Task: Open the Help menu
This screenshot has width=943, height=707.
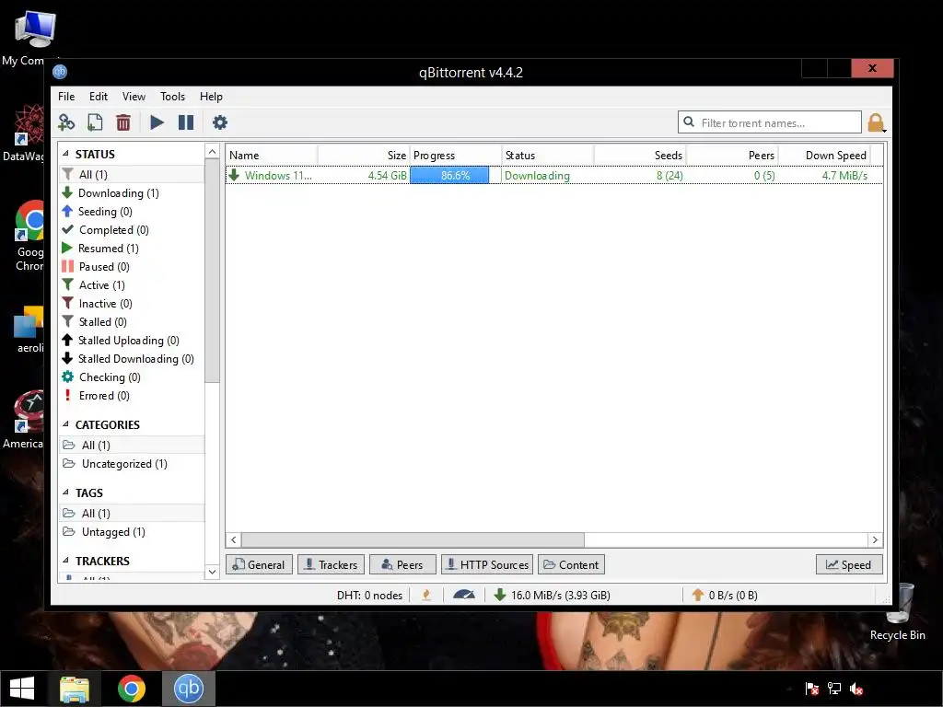Action: [x=211, y=96]
